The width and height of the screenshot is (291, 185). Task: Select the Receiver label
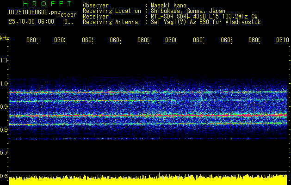[96, 17]
